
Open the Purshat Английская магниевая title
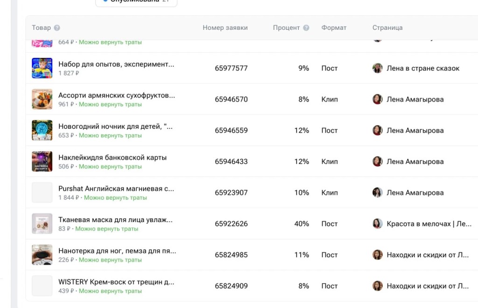point(116,189)
